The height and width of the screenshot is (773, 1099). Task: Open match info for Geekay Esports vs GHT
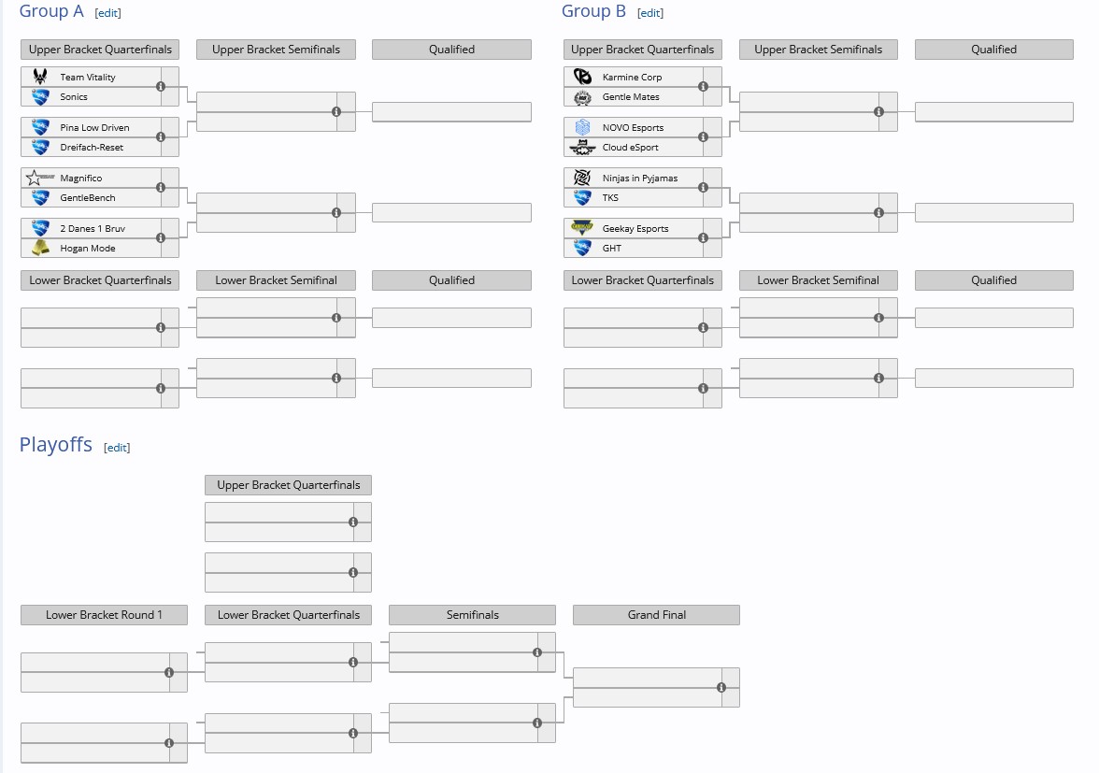pyautogui.click(x=703, y=237)
